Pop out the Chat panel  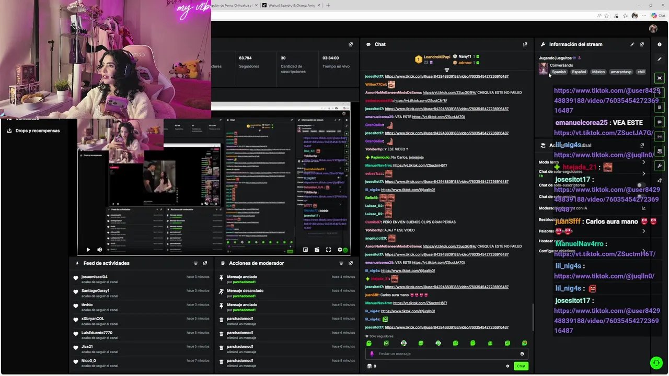click(x=525, y=44)
